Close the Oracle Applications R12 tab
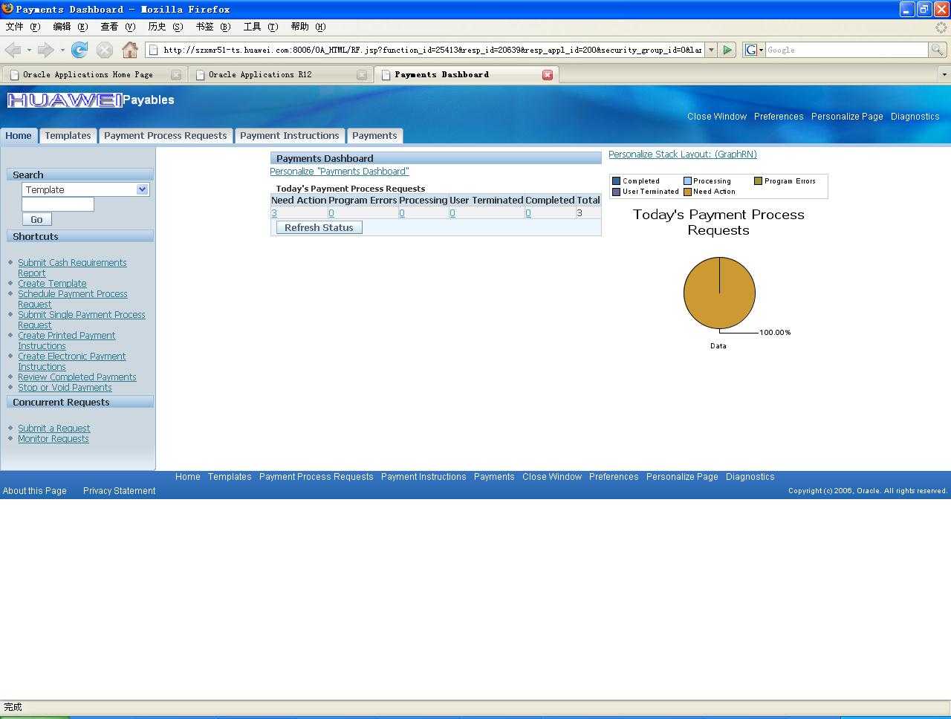This screenshot has height=719, width=951. 362,75
